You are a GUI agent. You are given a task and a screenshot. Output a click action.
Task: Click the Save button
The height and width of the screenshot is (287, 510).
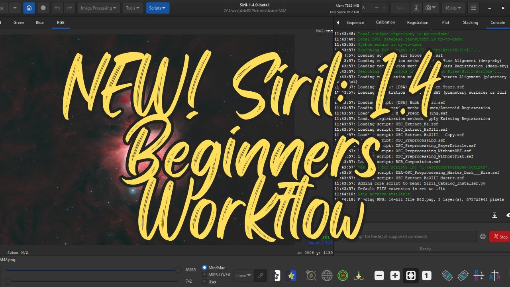coord(400,8)
